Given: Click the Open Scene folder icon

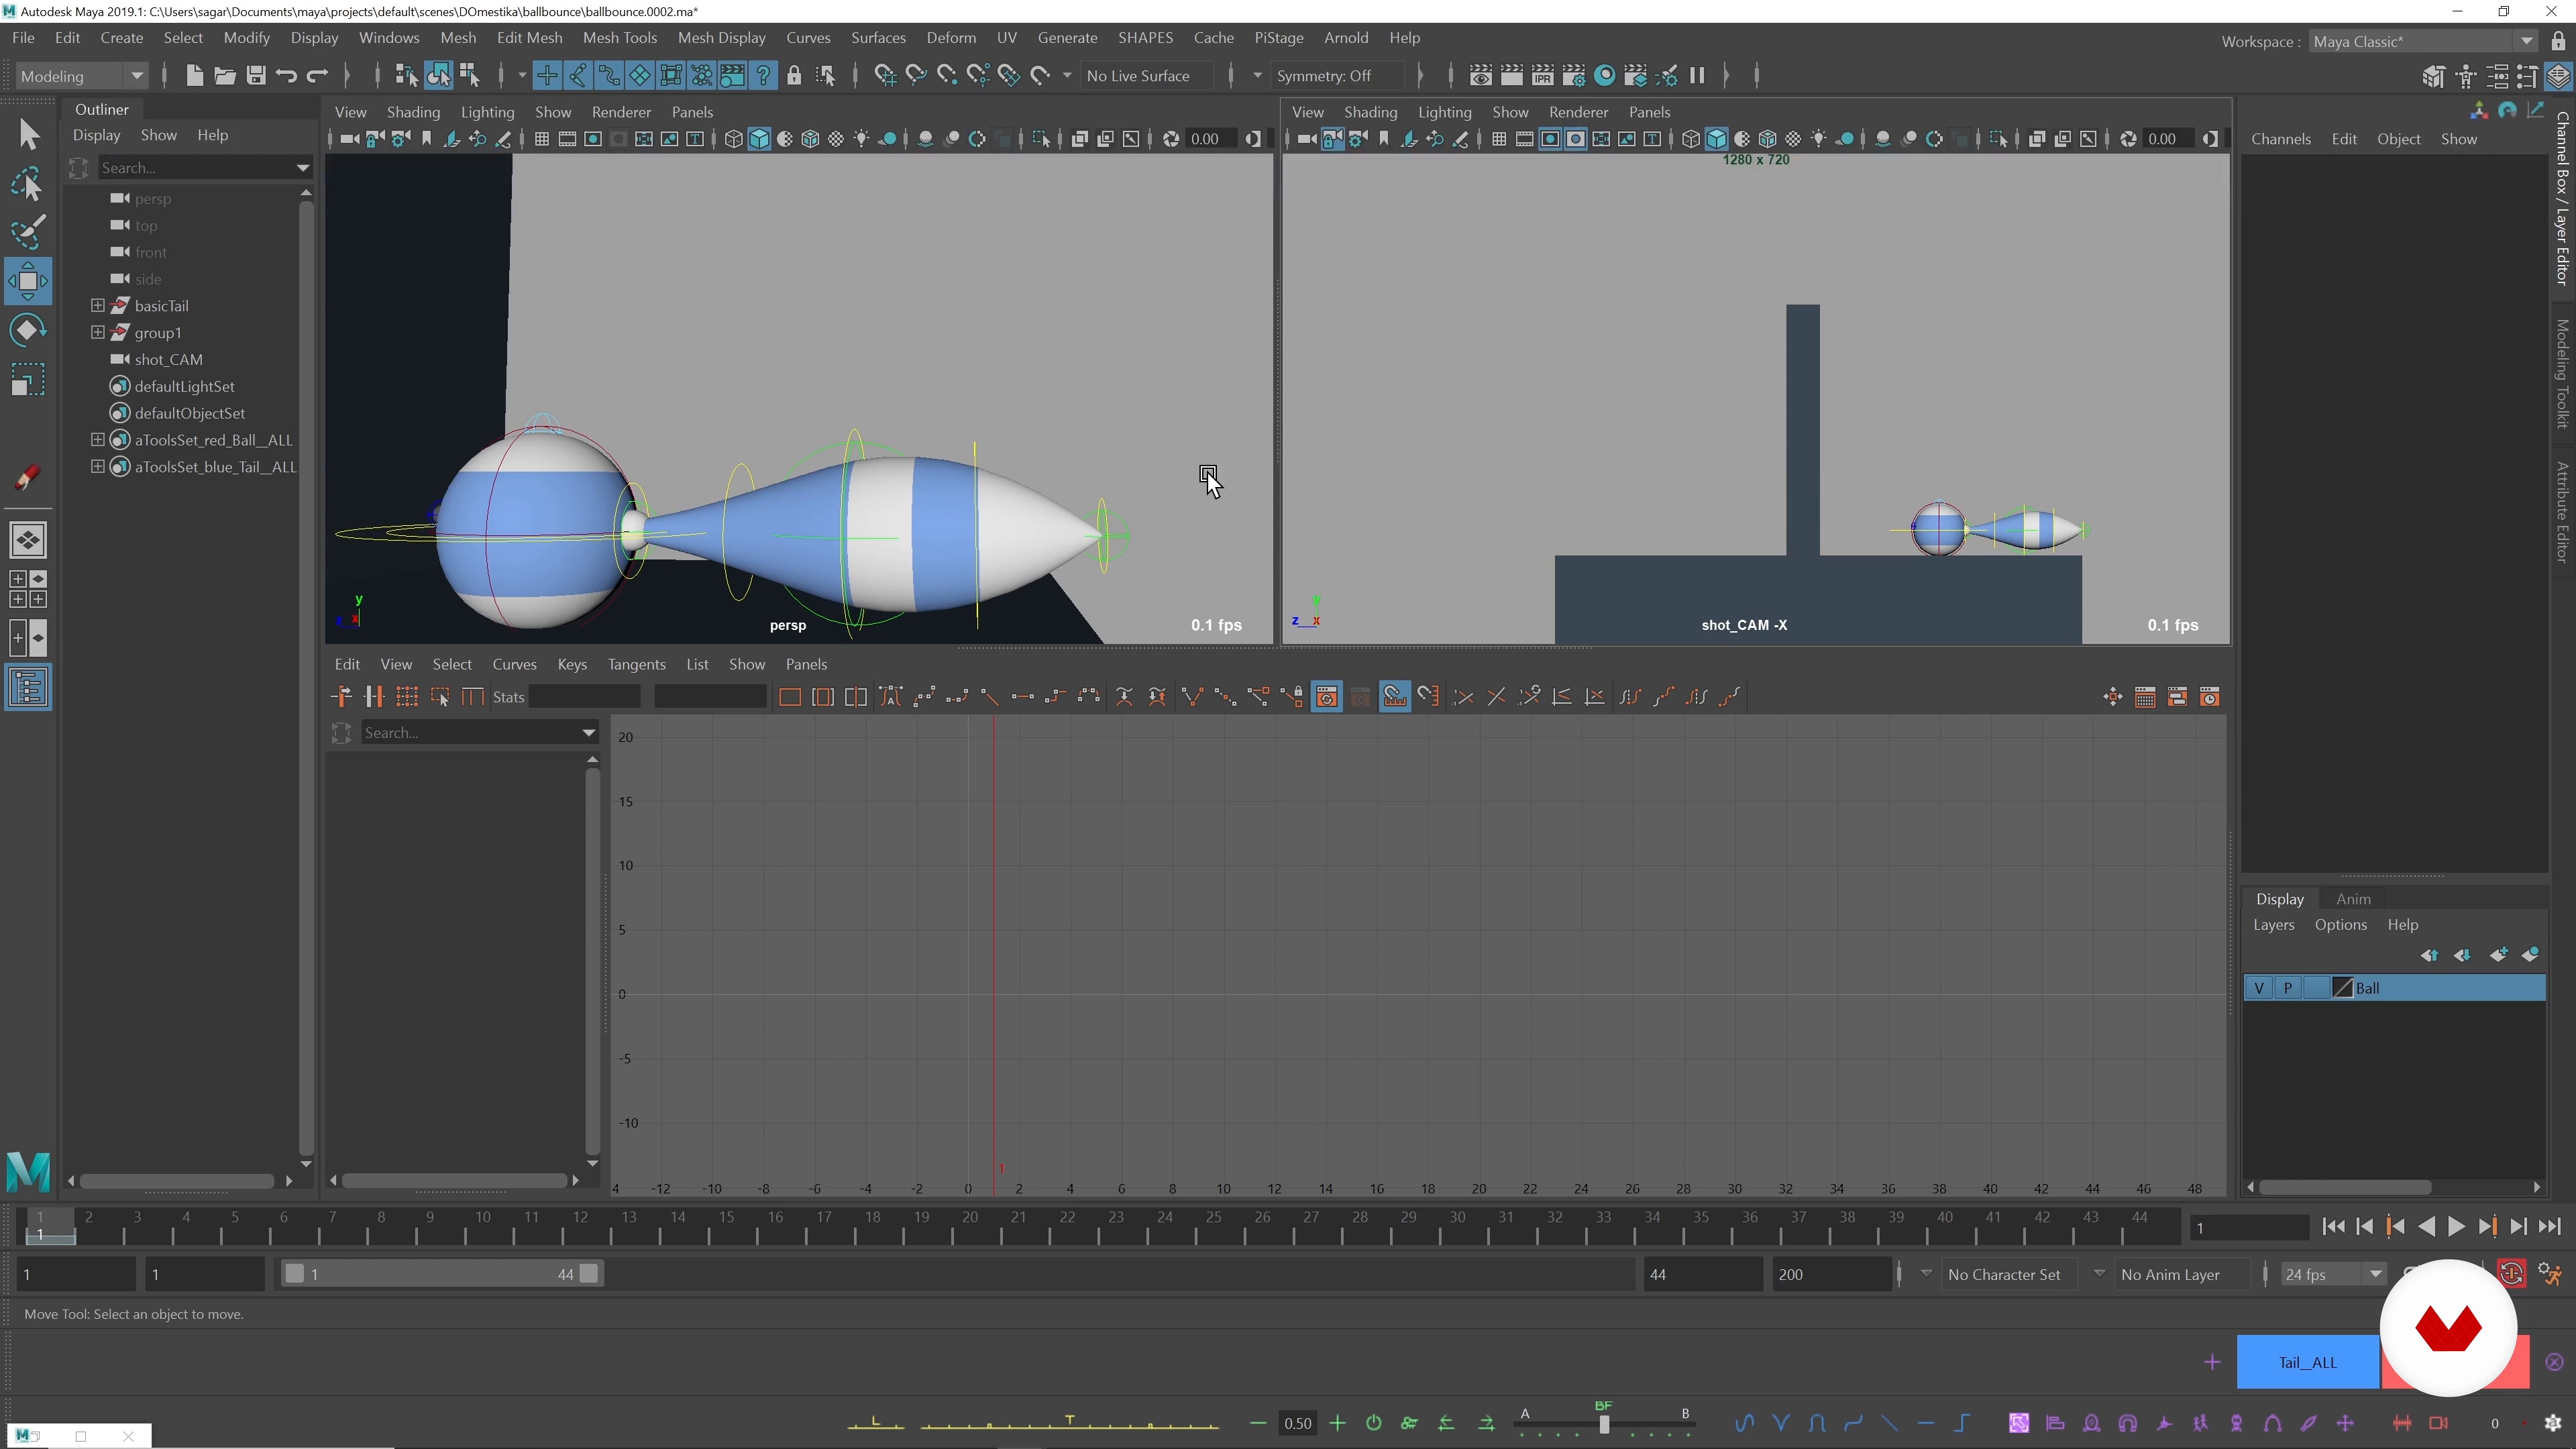Looking at the screenshot, I should (225, 75).
